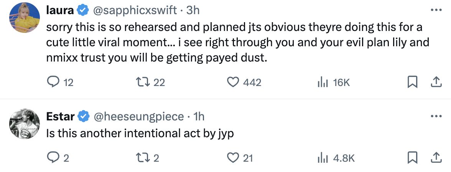
Task: View analytics for laura's 16K views tweet
Action: [324, 82]
